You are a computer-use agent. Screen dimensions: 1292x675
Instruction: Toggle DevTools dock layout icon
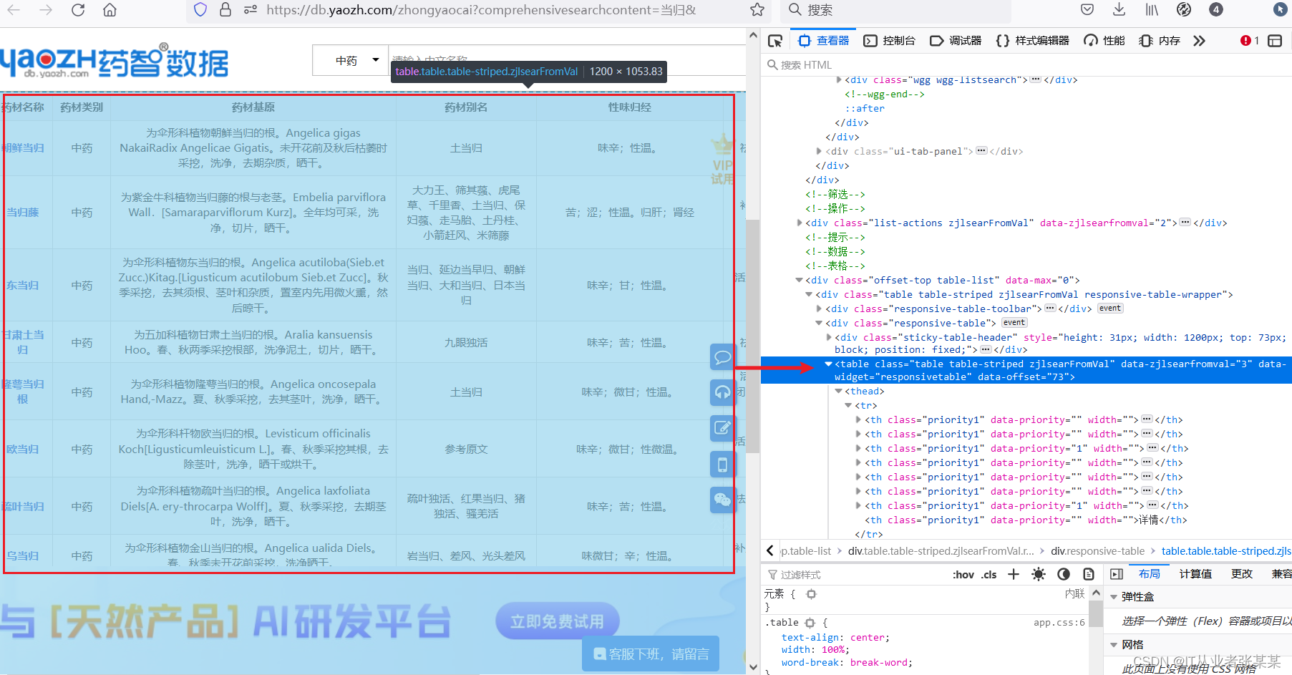click(x=1275, y=41)
